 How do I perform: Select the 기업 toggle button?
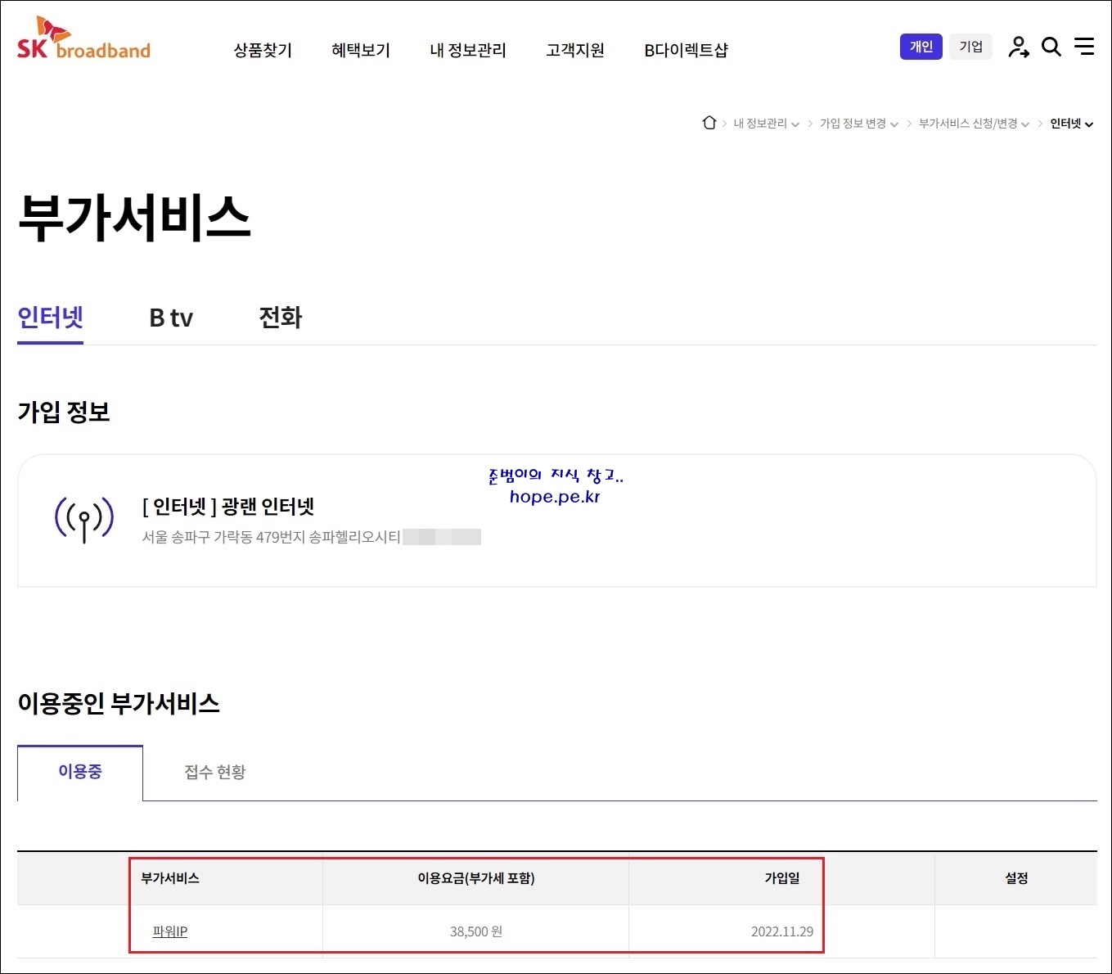point(971,47)
